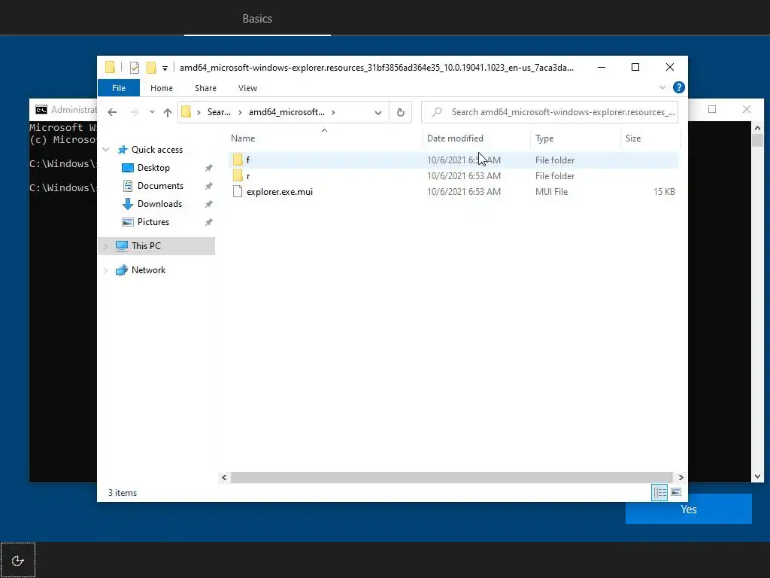Click the '3 items' status text
Screen dimensions: 770x578
123,492
